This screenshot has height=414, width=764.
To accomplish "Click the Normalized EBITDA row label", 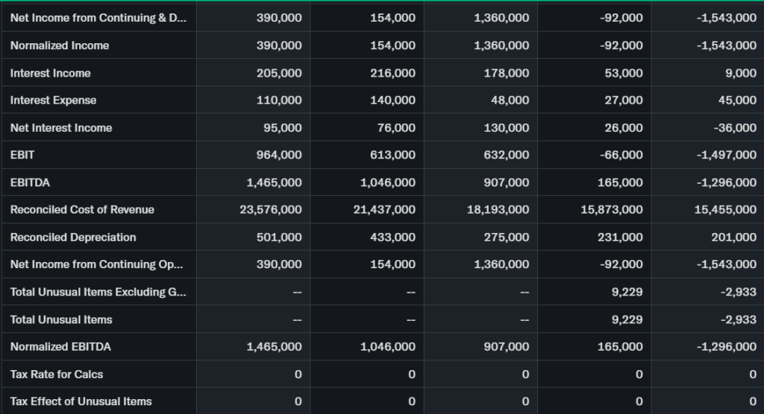I will point(60,347).
